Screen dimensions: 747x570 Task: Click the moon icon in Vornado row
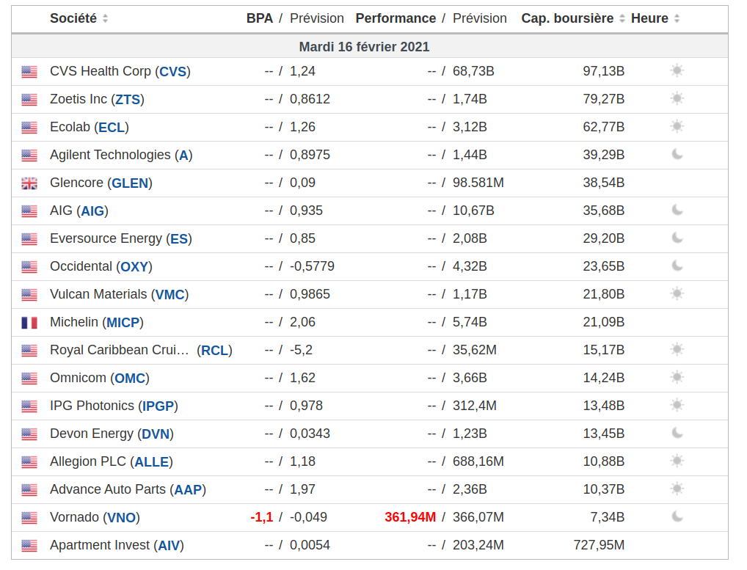point(677,516)
